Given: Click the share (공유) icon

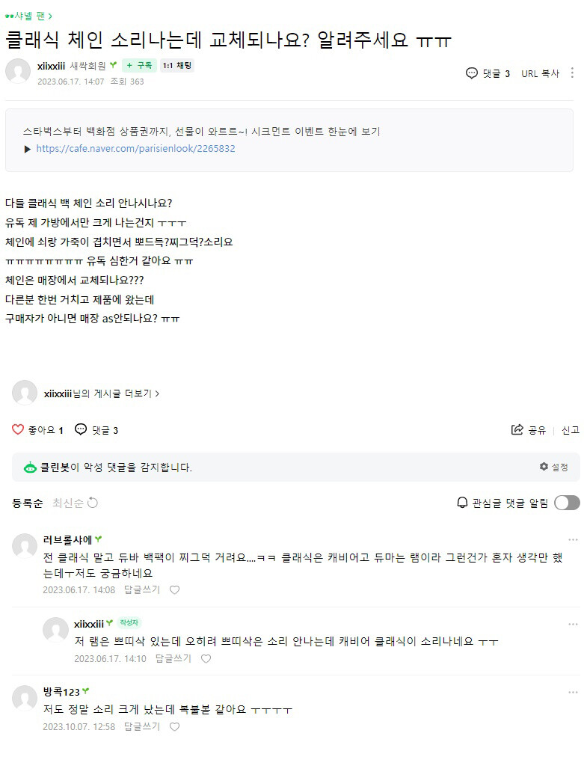Looking at the screenshot, I should [x=517, y=429].
